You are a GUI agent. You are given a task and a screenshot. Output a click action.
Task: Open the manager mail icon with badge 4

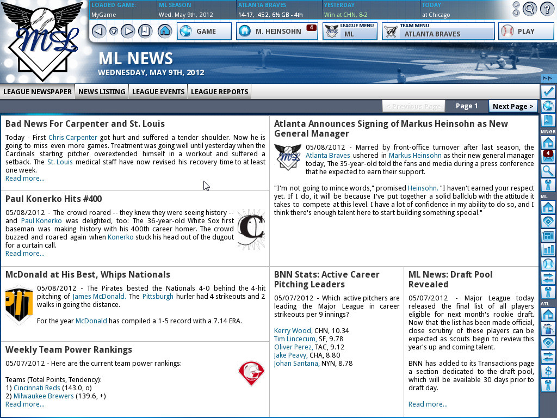[548, 157]
